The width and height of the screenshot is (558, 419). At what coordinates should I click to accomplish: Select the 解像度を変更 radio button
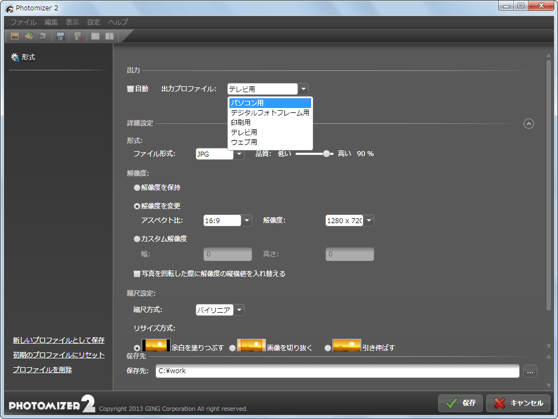(137, 206)
